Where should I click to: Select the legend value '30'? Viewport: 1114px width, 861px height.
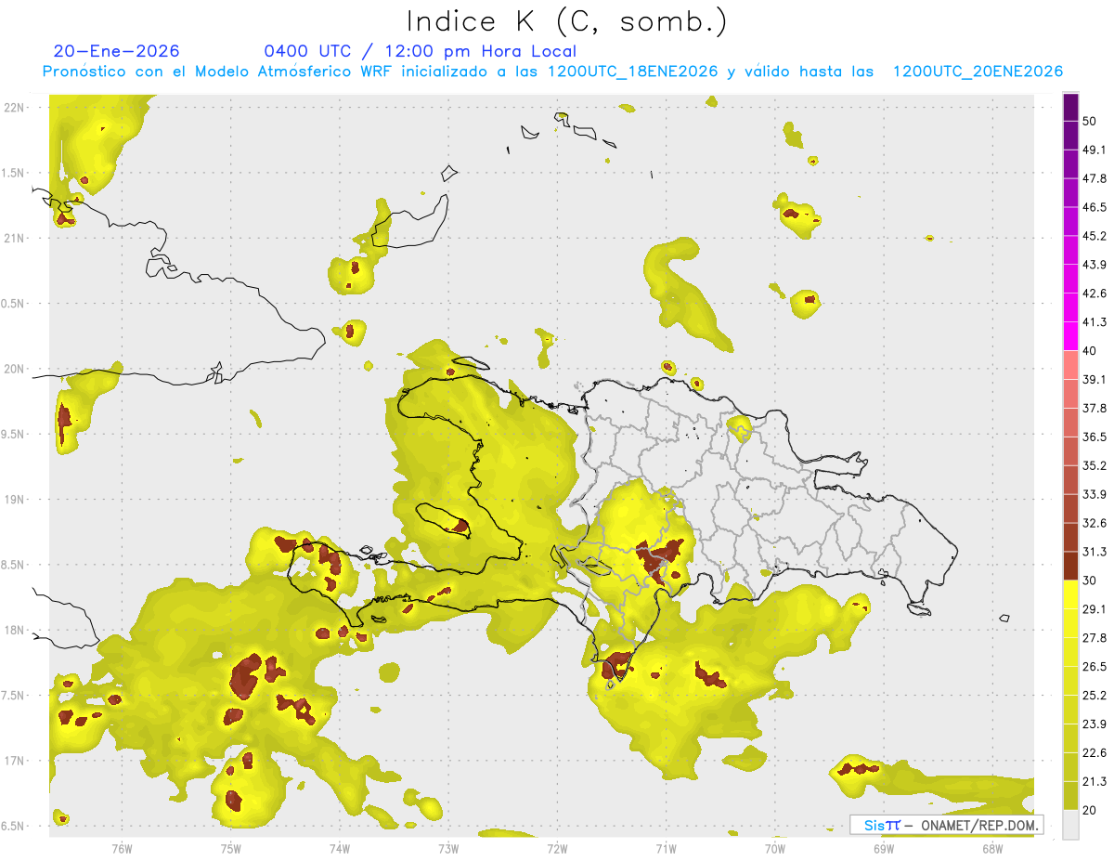1090,581
